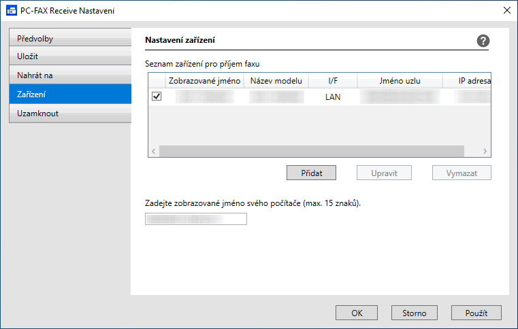Click the IP adresa column header
The height and width of the screenshot is (329, 518).
coord(467,81)
